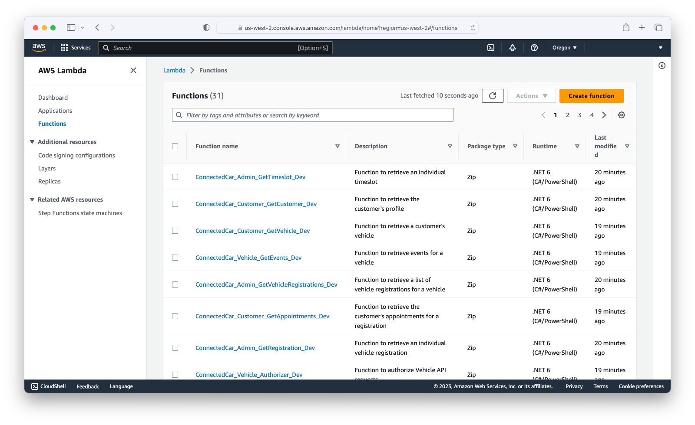Image resolution: width=695 pixels, height=425 pixels.
Task: Reload the page from the address bar
Action: click(x=473, y=28)
